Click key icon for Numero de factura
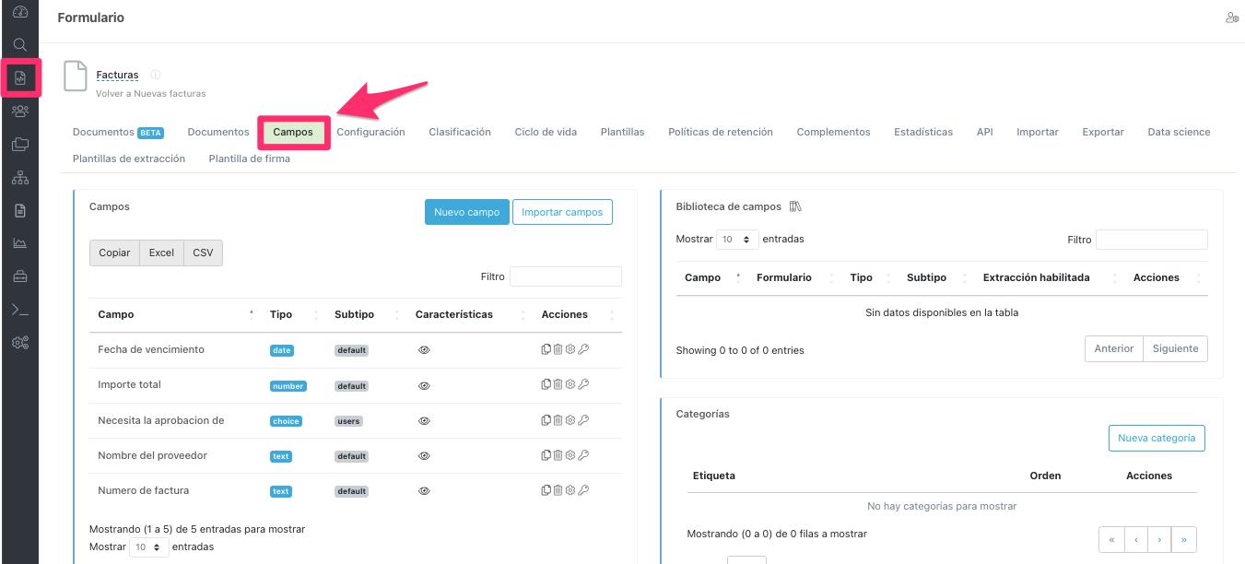This screenshot has height=564, width=1245. 583,490
